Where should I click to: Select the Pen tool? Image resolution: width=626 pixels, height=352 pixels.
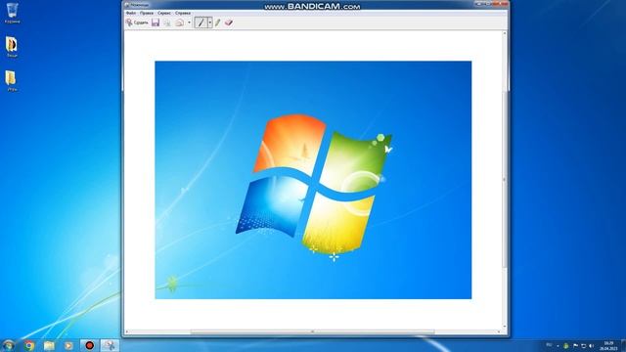click(201, 22)
